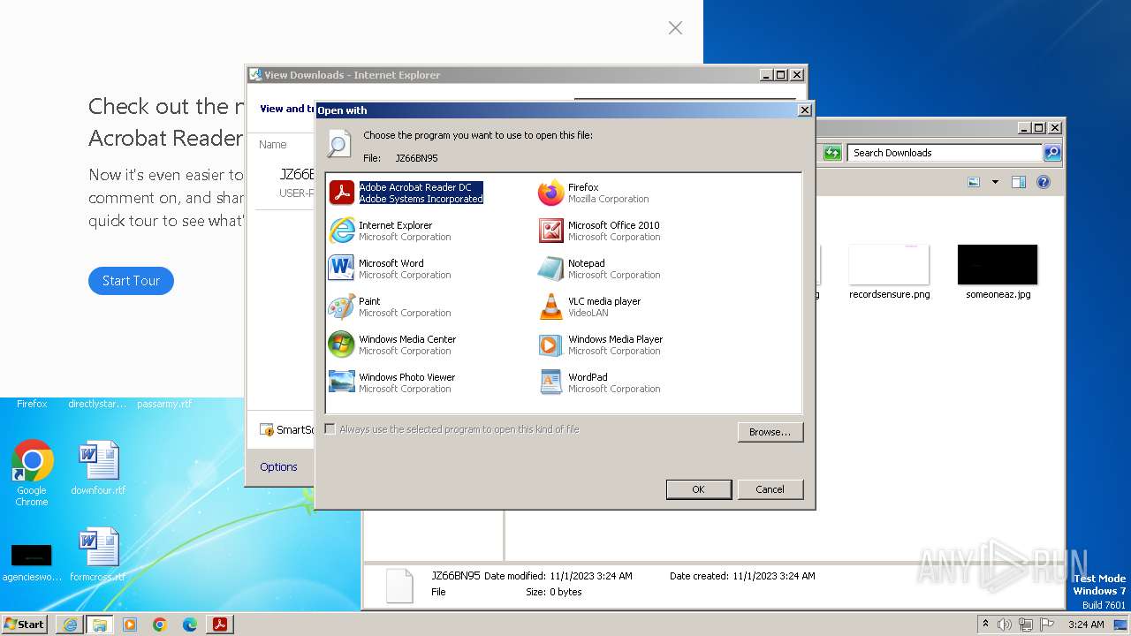Click Start Tour in Acrobat Reader
The width and height of the screenshot is (1131, 636).
[131, 281]
